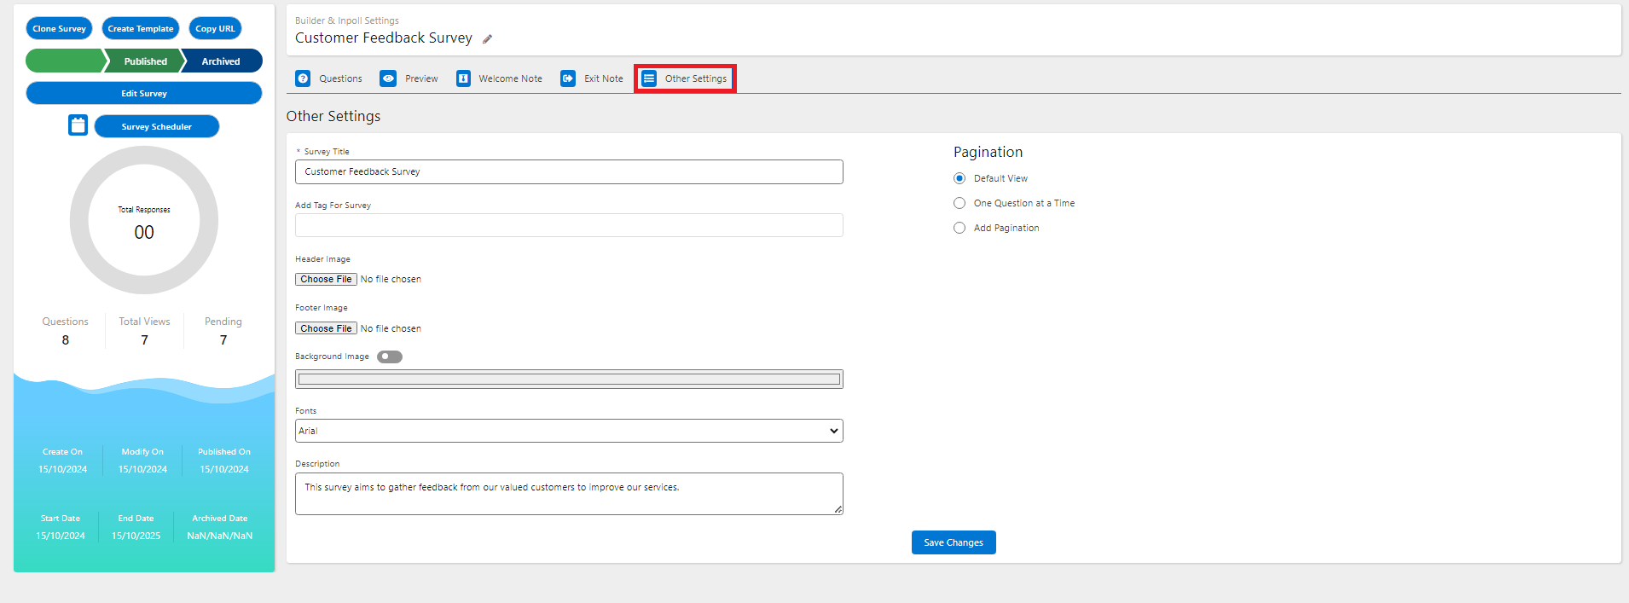The height and width of the screenshot is (603, 1629).
Task: Click the Description text area
Action: click(x=569, y=494)
